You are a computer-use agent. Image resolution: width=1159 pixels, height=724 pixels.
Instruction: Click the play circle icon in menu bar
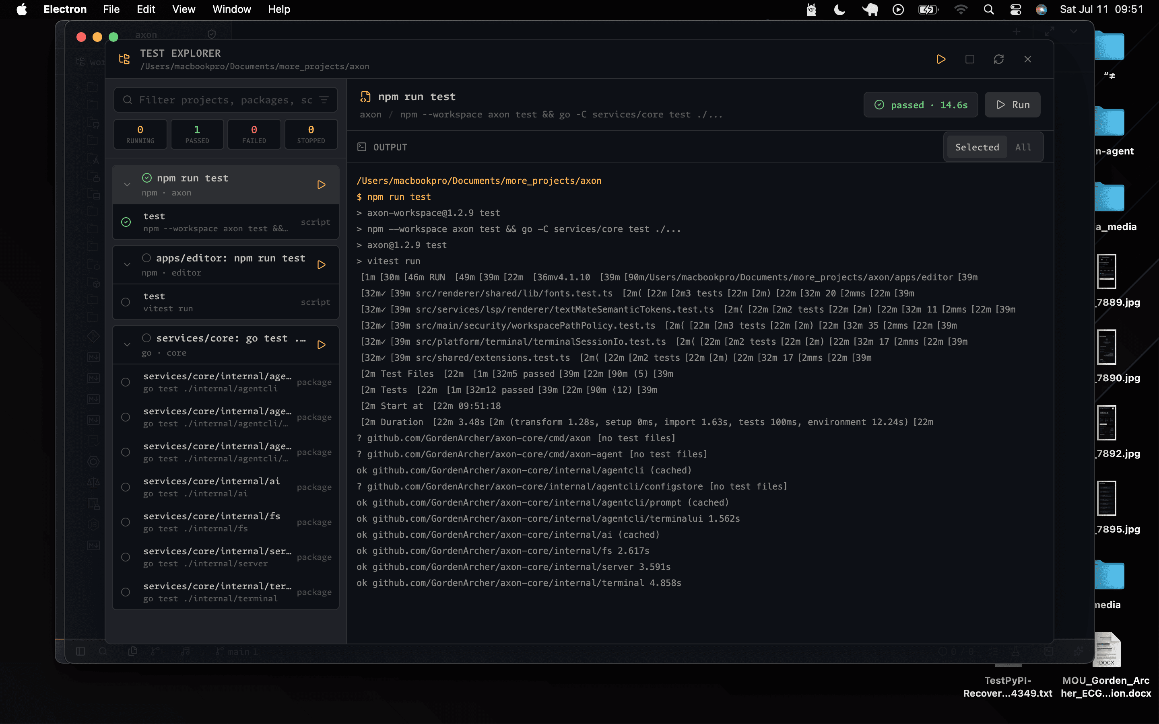[898, 10]
